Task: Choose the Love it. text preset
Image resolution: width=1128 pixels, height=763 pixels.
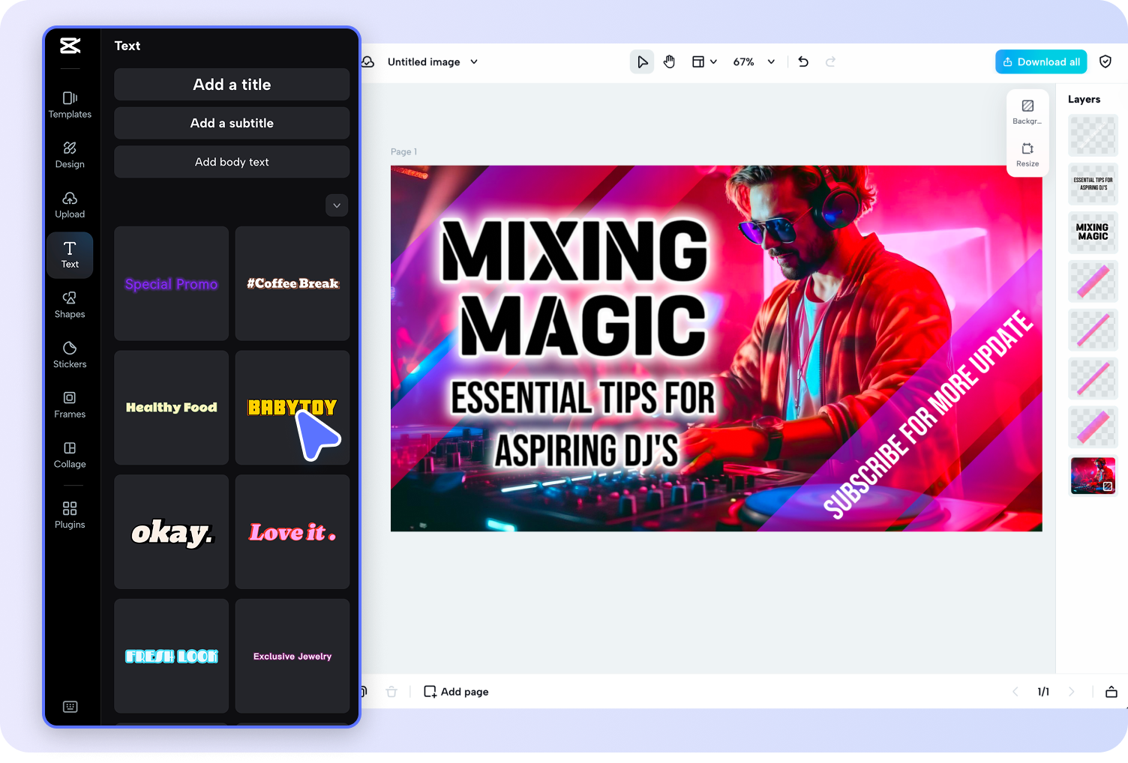Action: pos(292,531)
